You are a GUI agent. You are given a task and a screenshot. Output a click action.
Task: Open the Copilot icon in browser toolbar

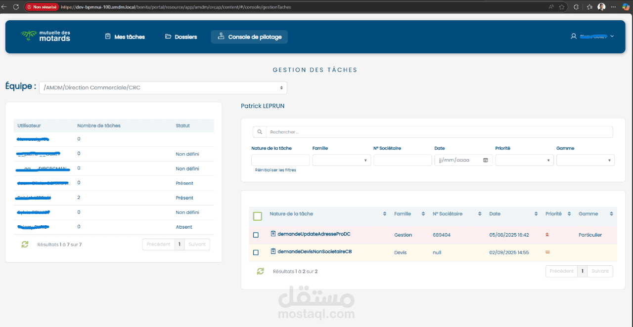click(x=627, y=7)
